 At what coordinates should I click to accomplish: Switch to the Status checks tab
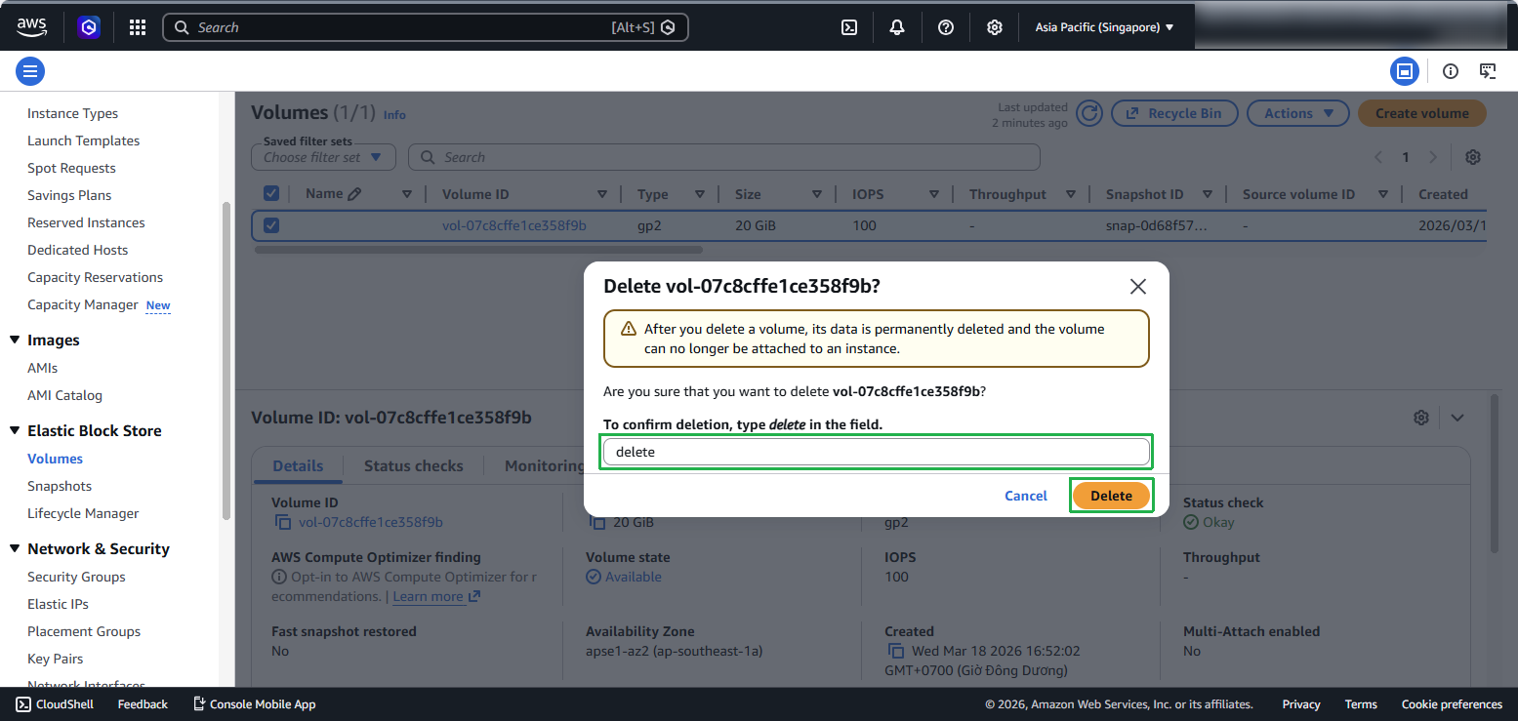tap(414, 465)
